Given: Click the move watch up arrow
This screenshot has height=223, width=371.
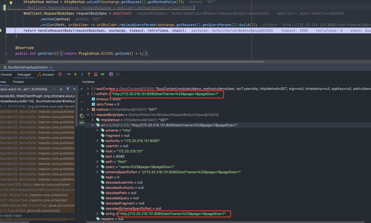Looking at the screenshot, I should [82, 102].
